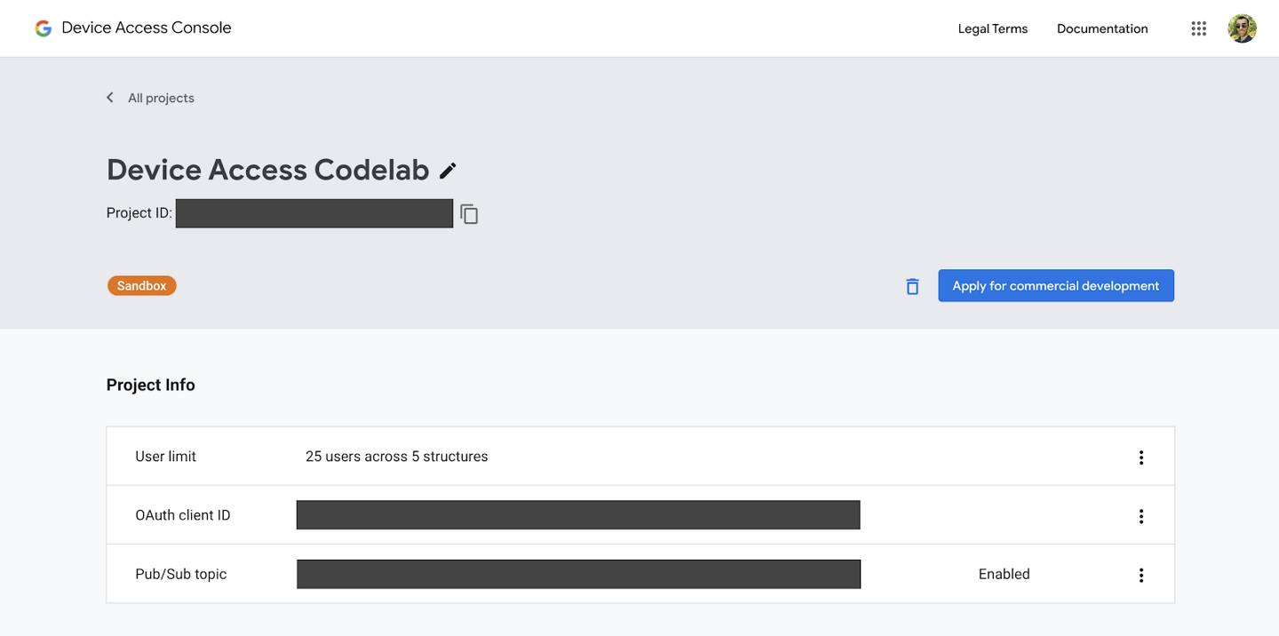Open the Pub/Sub topic three-dot menu
This screenshot has height=636, width=1279.
click(1141, 575)
